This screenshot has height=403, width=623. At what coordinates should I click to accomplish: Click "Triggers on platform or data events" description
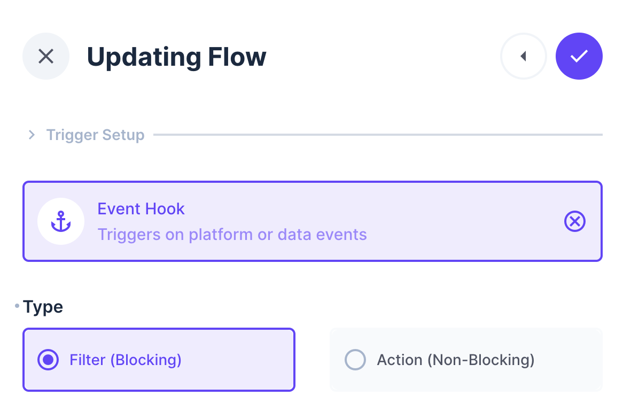click(232, 234)
